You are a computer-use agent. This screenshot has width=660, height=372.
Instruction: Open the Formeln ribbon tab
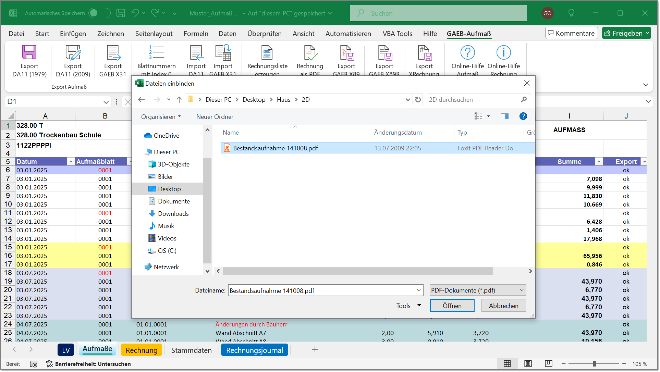click(196, 34)
